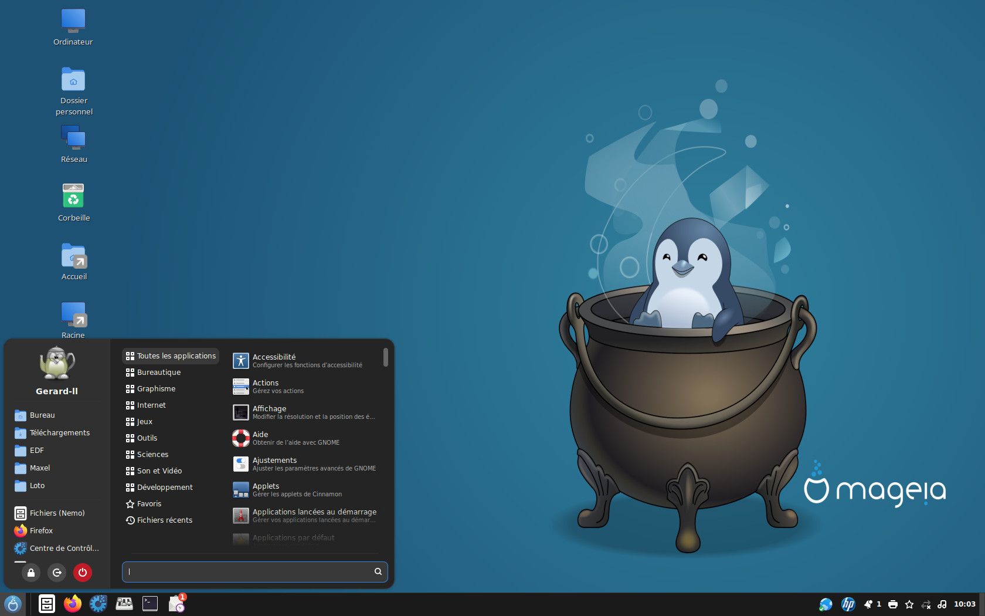Image resolution: width=985 pixels, height=616 pixels.
Task: Click the red power off button
Action: (83, 573)
